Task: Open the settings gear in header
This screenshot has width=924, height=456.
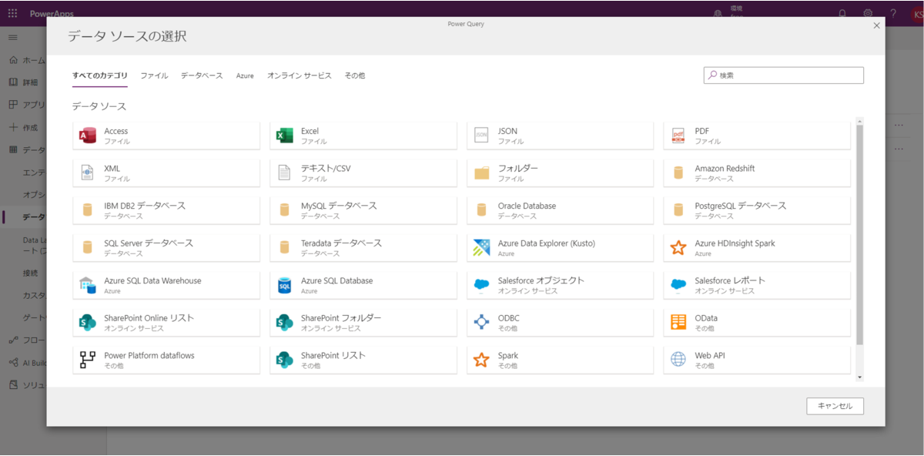Action: point(868,14)
